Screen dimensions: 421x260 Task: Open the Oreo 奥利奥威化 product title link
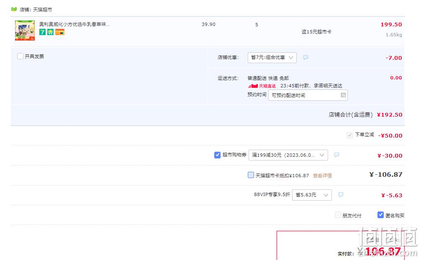[x=74, y=24]
